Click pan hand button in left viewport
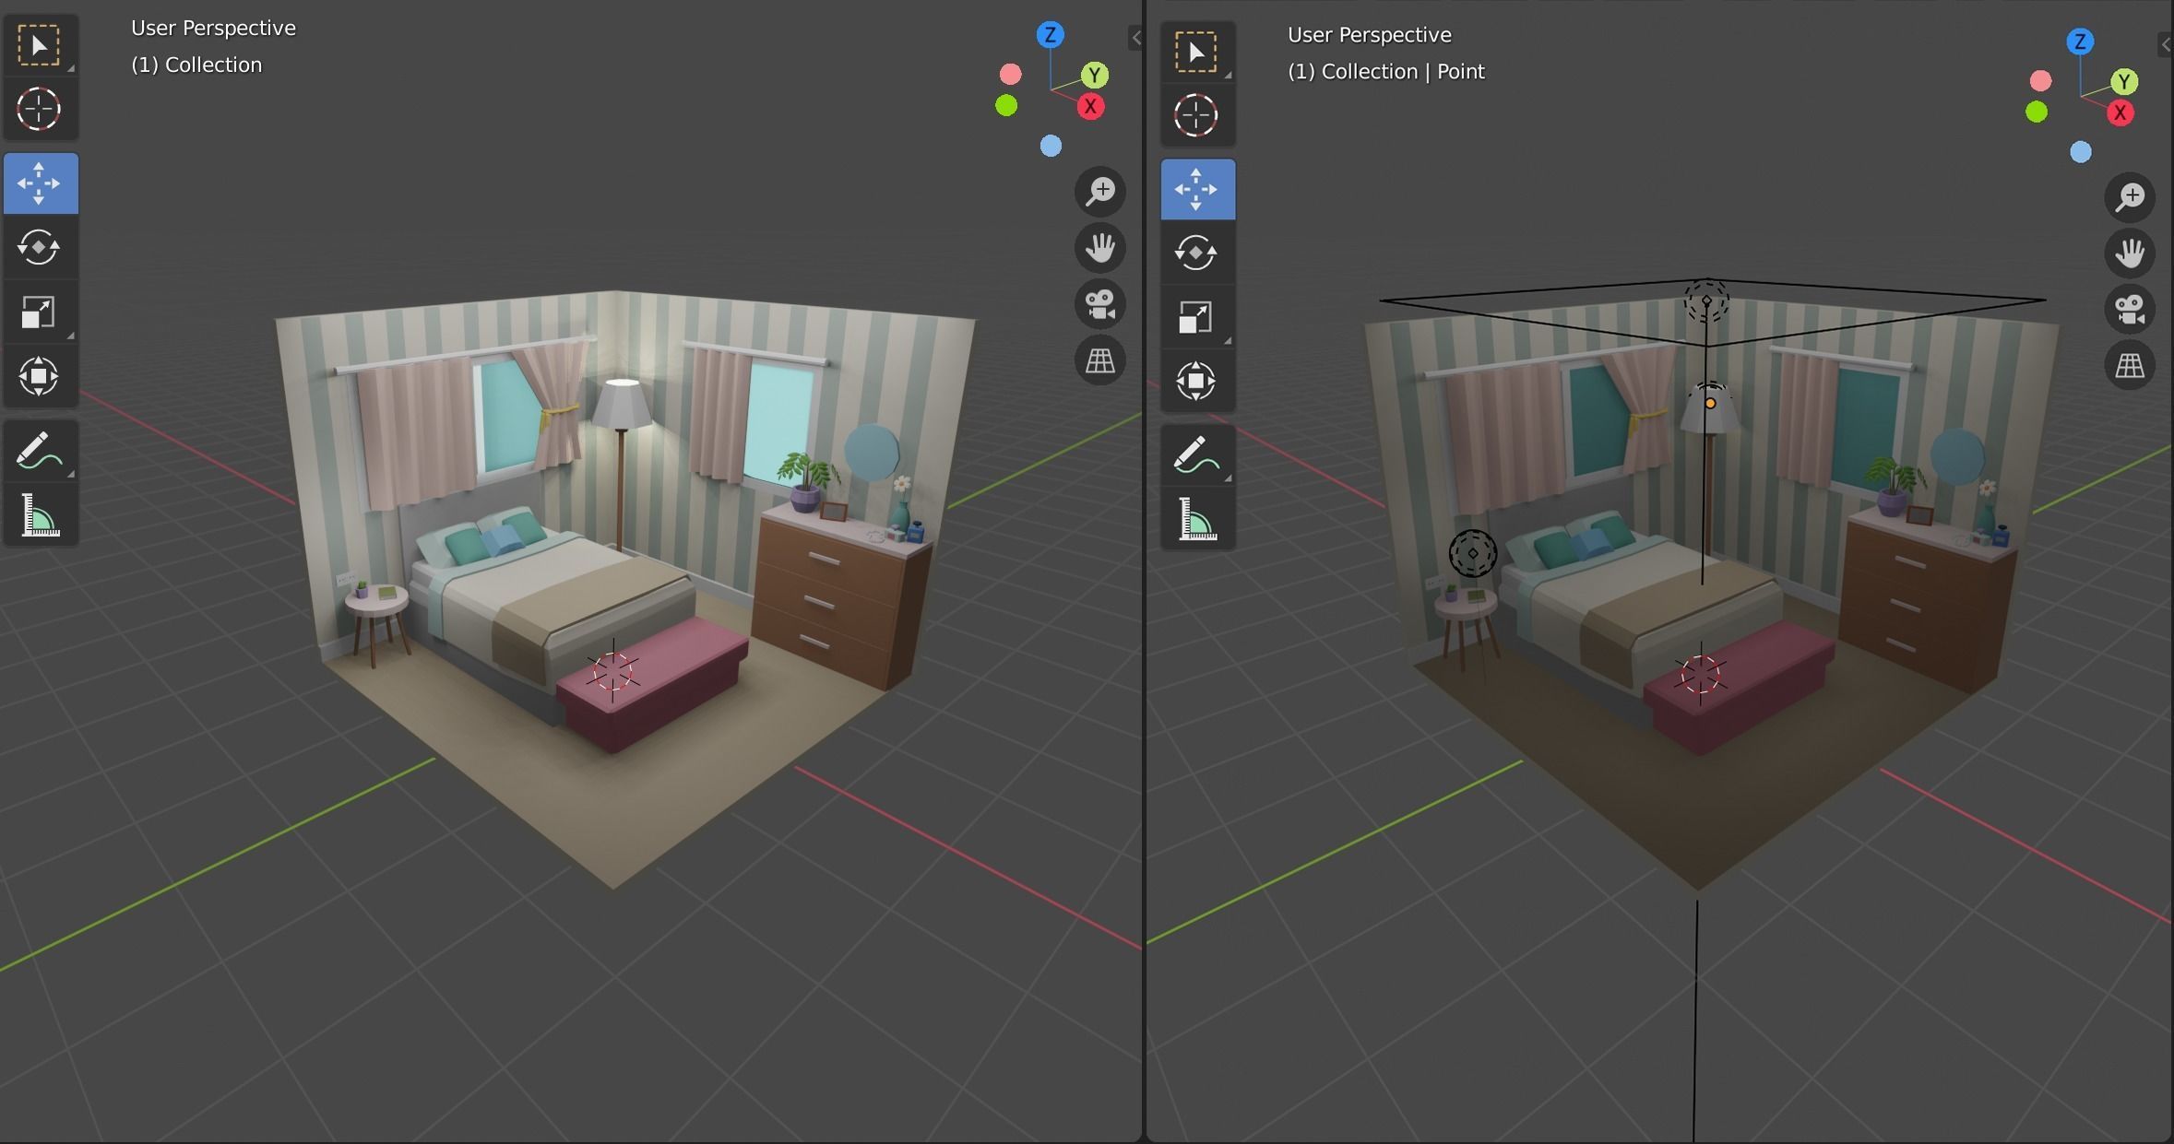This screenshot has width=2174, height=1144. click(x=1099, y=247)
